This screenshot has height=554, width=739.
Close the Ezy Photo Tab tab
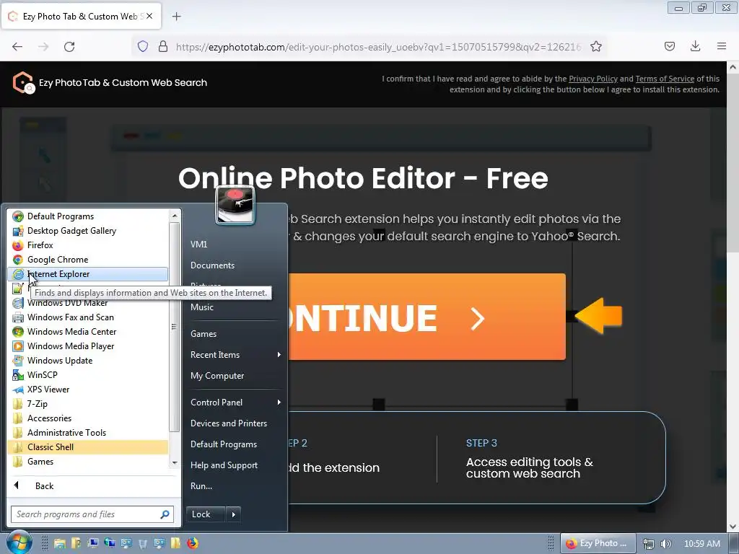[x=149, y=16]
